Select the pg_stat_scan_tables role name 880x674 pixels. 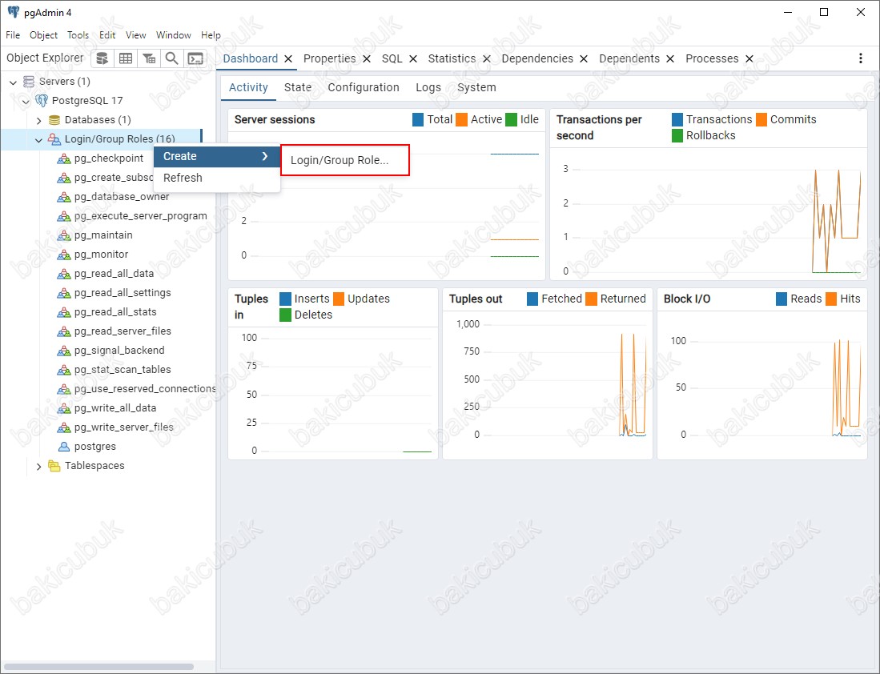pyautogui.click(x=123, y=369)
